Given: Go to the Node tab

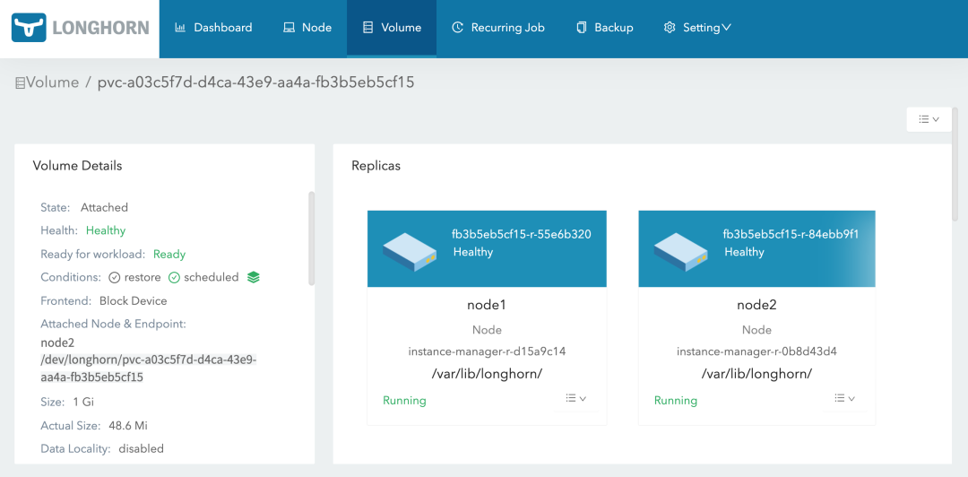Looking at the screenshot, I should 307,28.
